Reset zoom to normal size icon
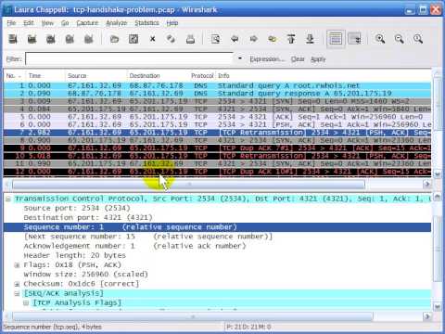 click(418, 39)
